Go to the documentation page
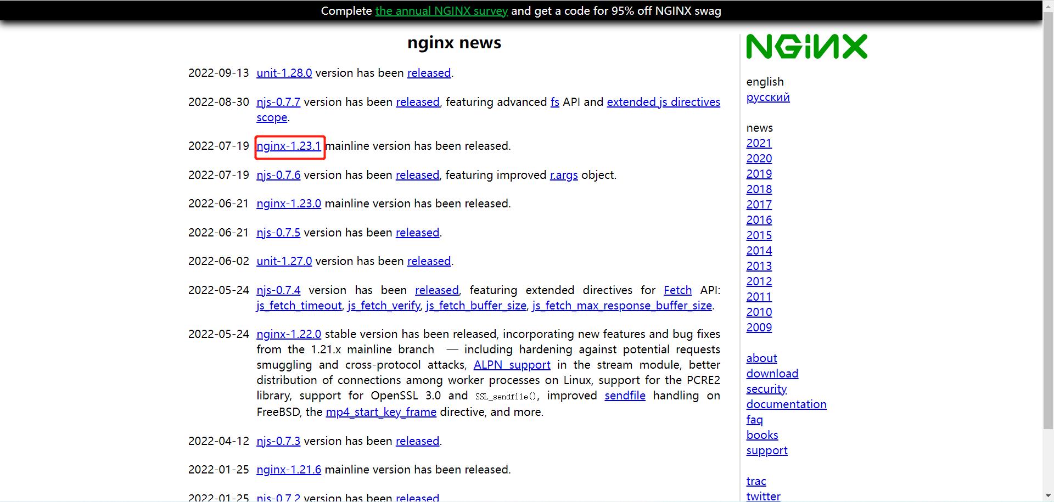This screenshot has width=1054, height=502. 786,404
